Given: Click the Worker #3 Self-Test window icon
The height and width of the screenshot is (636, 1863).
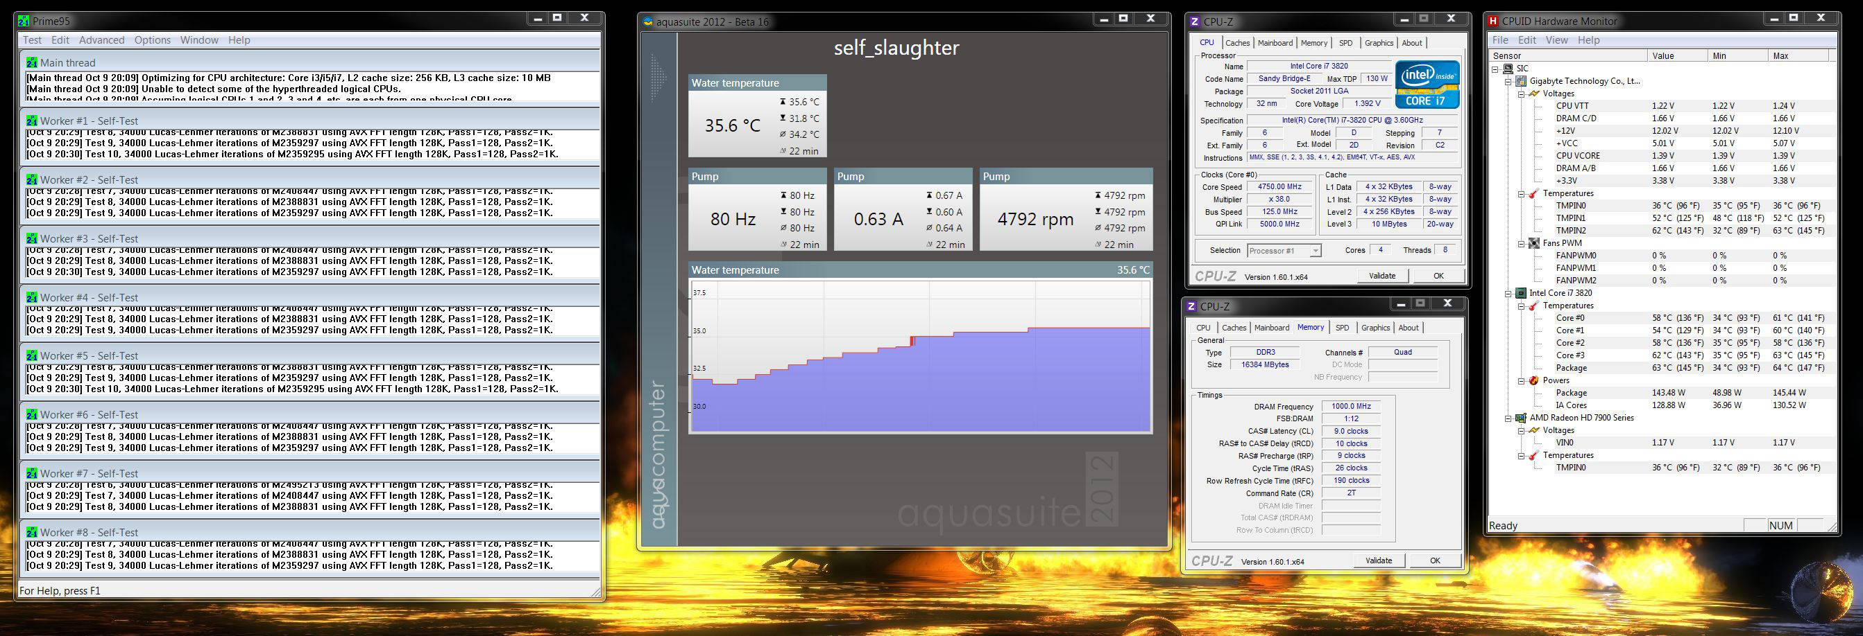Looking at the screenshot, I should tap(32, 239).
